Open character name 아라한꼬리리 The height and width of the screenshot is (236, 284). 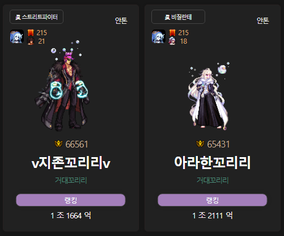coord(213,162)
